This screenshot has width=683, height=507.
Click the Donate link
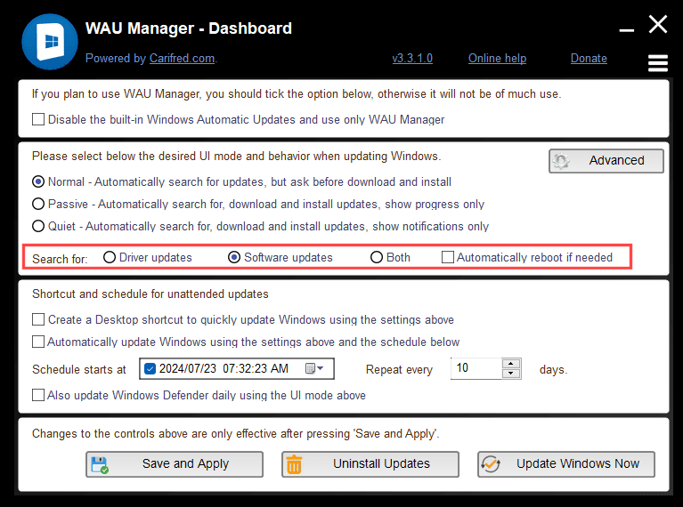[x=589, y=59]
